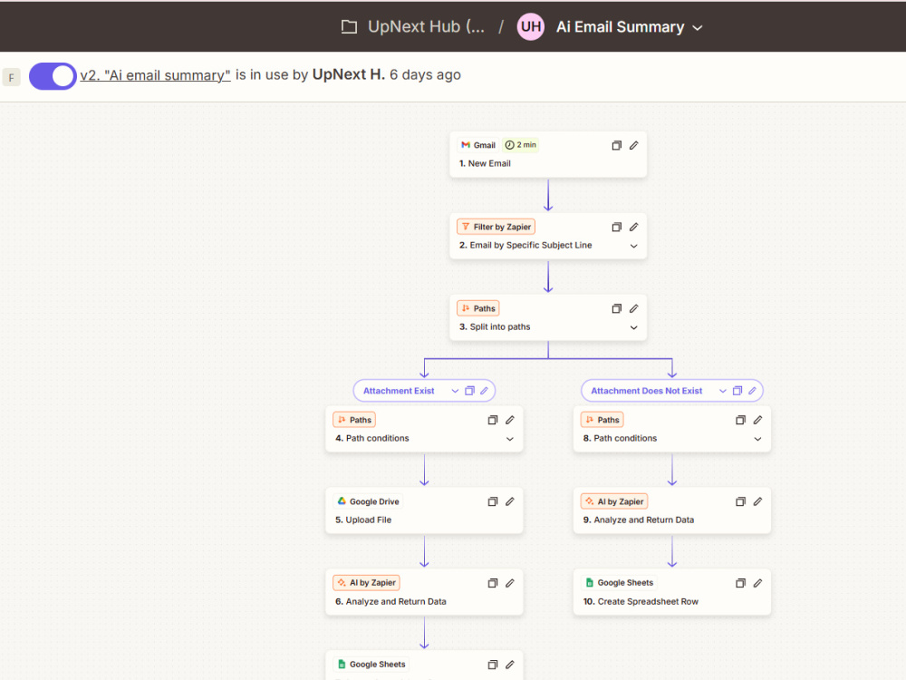Click the AI by Zapier label on step 9
906x680 pixels.
[614, 501]
